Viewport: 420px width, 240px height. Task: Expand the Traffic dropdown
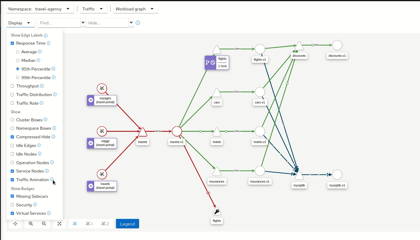[x=94, y=9]
